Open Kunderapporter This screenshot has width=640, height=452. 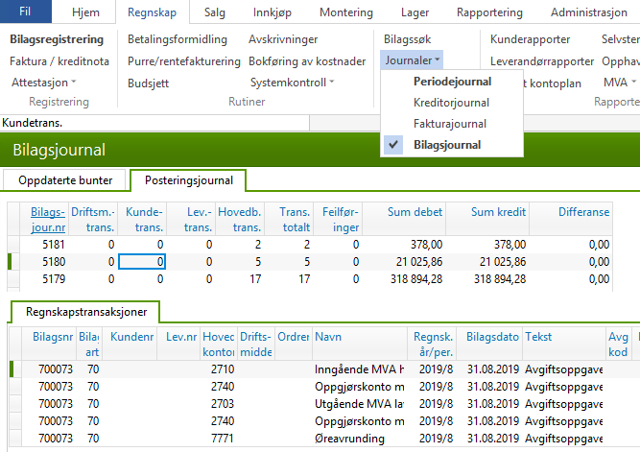(x=530, y=39)
